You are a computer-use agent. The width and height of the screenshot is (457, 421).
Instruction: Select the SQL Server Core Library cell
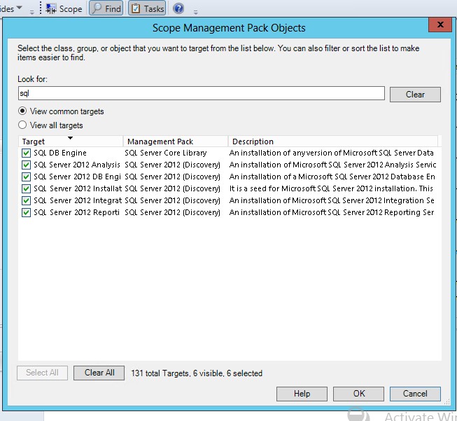point(166,153)
